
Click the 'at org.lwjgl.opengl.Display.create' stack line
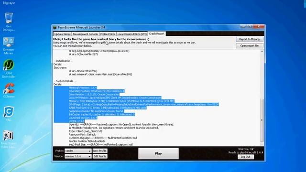pos(99,51)
